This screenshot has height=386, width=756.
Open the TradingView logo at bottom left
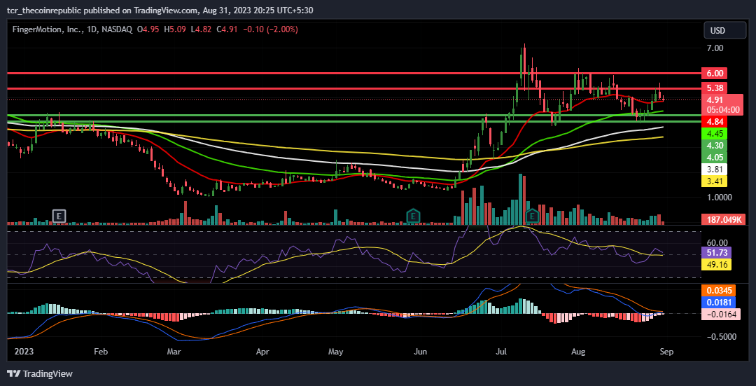pyautogui.click(x=40, y=373)
